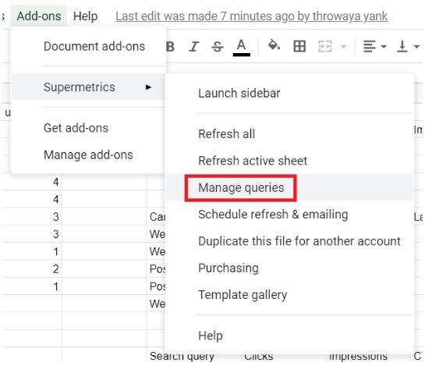Expand the Supermetrics submenu item
The width and height of the screenshot is (432, 366).
[x=89, y=87]
